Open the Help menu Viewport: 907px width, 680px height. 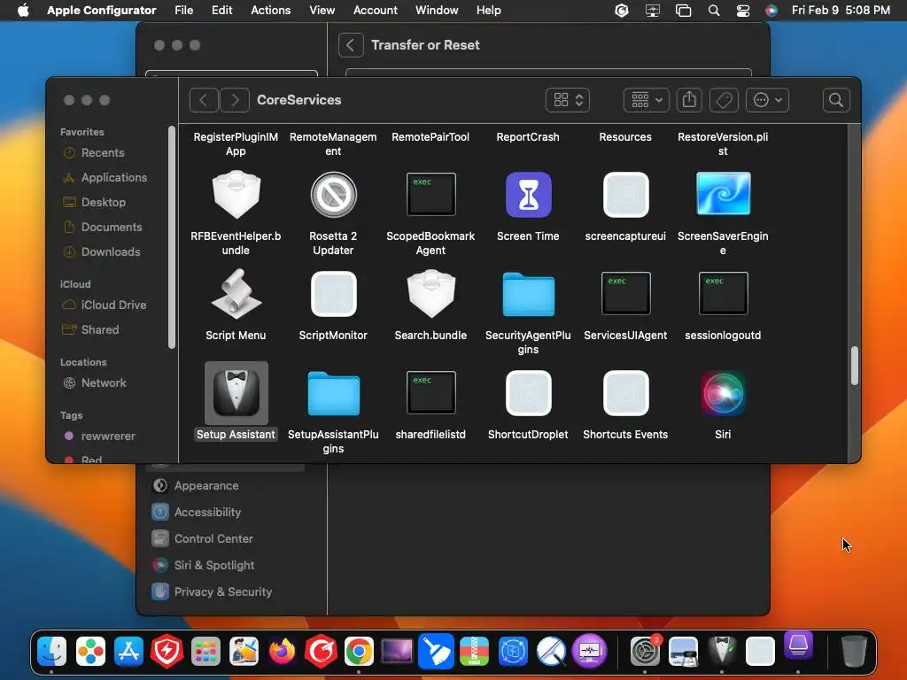489,11
